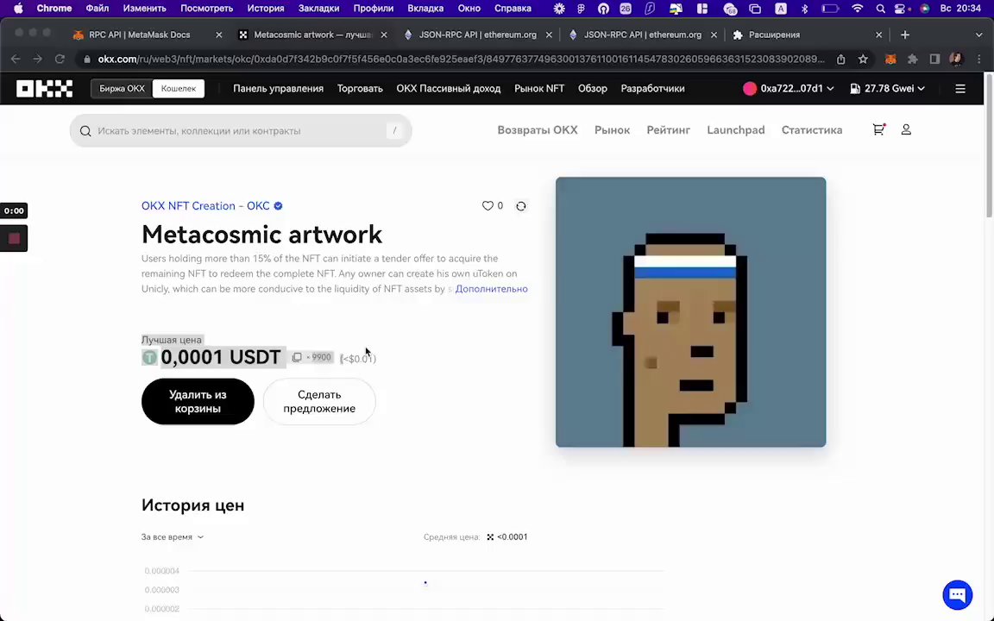Viewport: 994px width, 621px height.
Task: Open the Chrome three-dot menu
Action: tap(978, 59)
